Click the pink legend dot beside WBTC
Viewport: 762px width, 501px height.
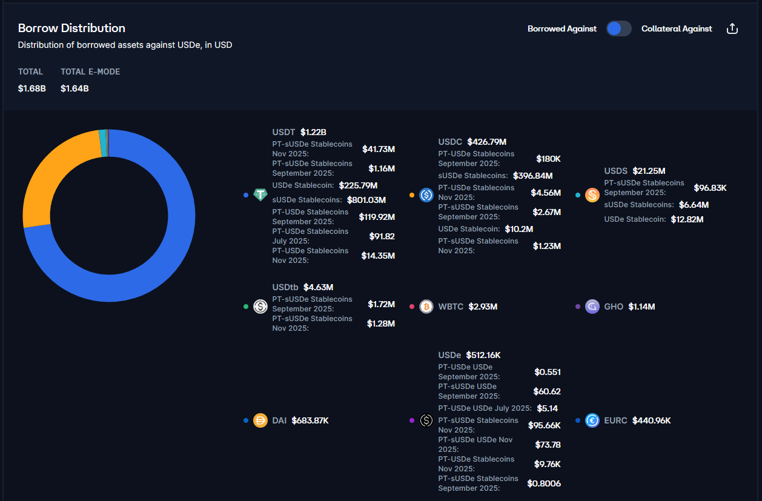coord(412,307)
